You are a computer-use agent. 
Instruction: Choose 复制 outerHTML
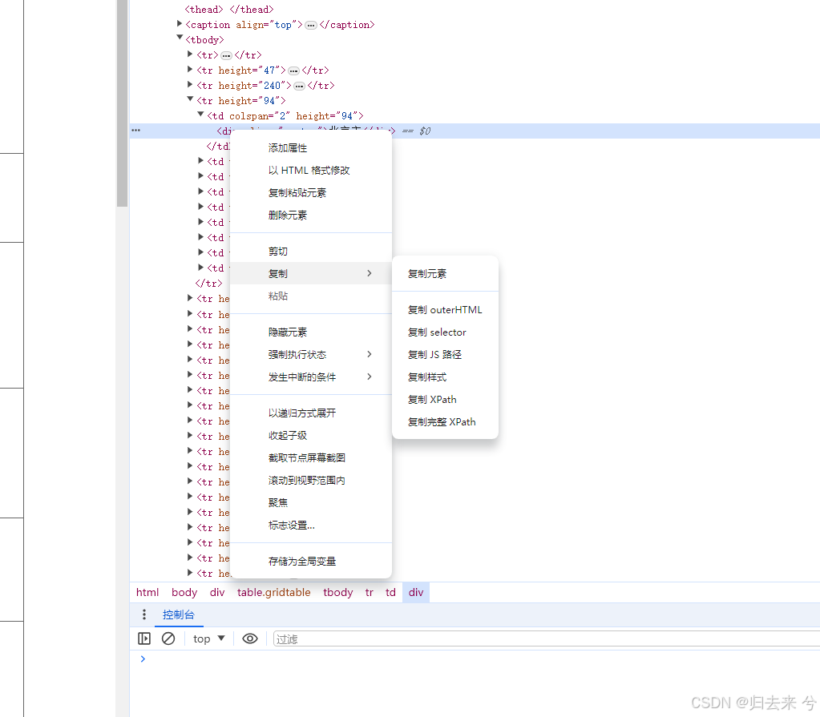(445, 310)
